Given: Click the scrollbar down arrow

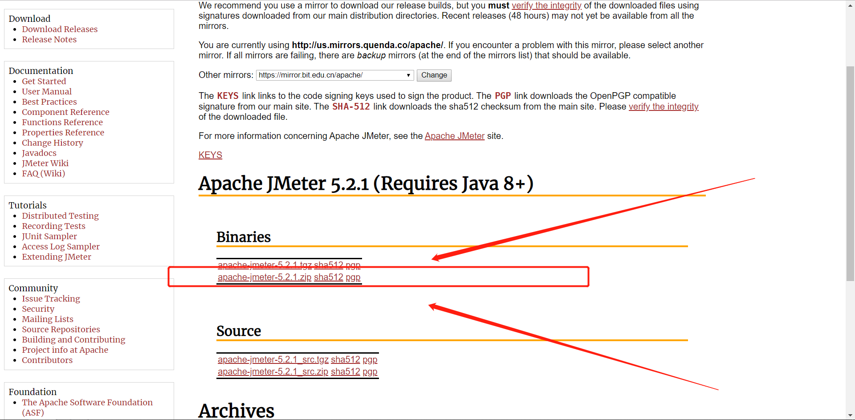Looking at the screenshot, I should pos(850,416).
